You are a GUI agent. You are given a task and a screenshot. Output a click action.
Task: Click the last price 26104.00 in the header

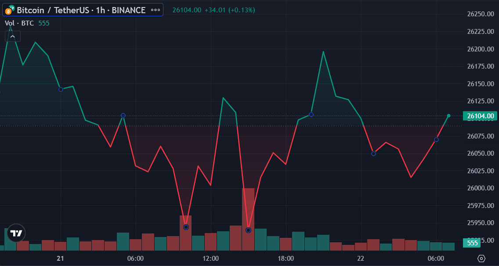click(187, 10)
